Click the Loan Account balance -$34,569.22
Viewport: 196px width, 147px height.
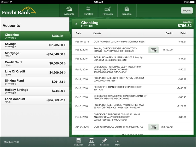55,100
